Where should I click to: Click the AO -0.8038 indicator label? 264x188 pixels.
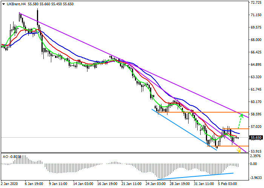(x=12, y=156)
